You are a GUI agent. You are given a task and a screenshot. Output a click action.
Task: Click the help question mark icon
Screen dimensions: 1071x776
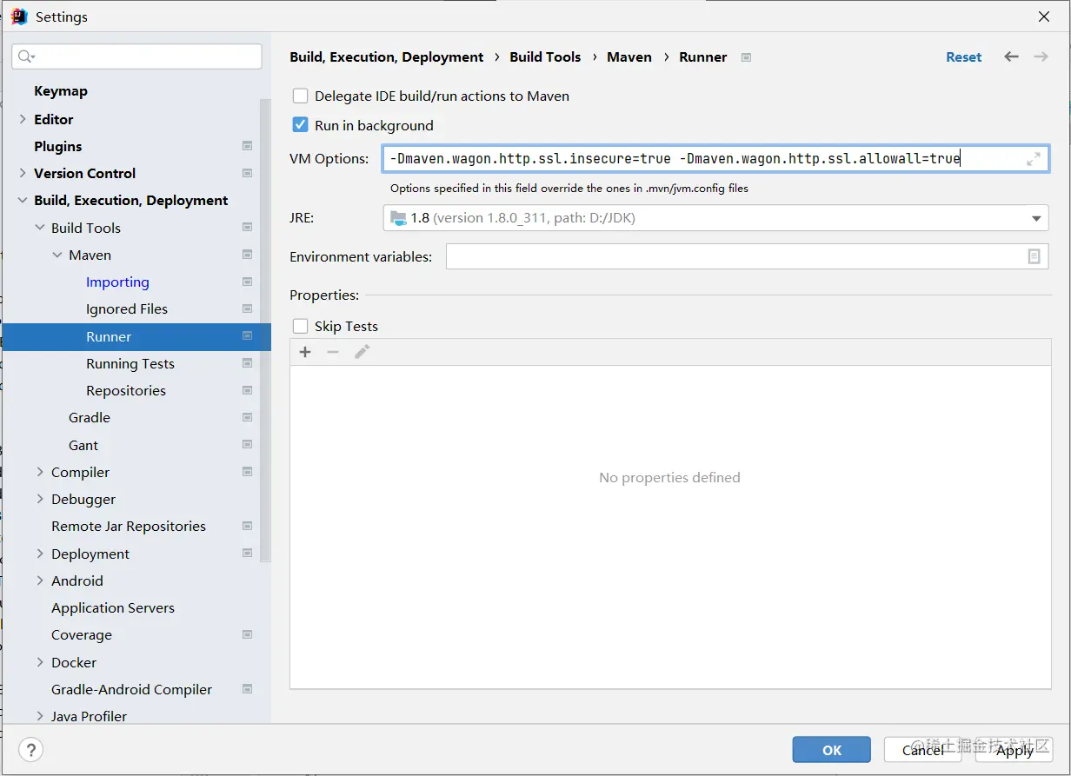[x=30, y=749]
